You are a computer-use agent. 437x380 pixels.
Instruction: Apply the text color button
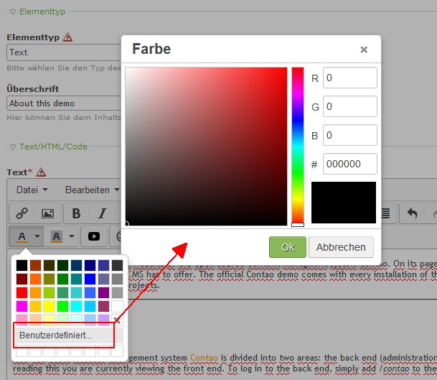(x=23, y=236)
